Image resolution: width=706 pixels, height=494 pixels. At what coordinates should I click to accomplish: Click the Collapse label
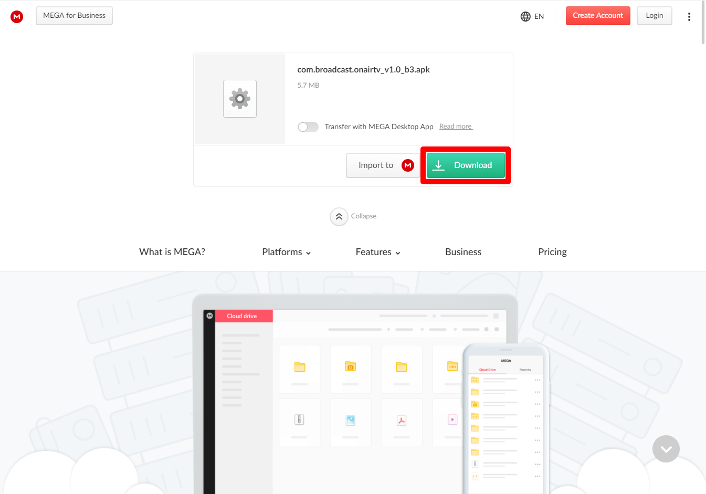(x=364, y=216)
